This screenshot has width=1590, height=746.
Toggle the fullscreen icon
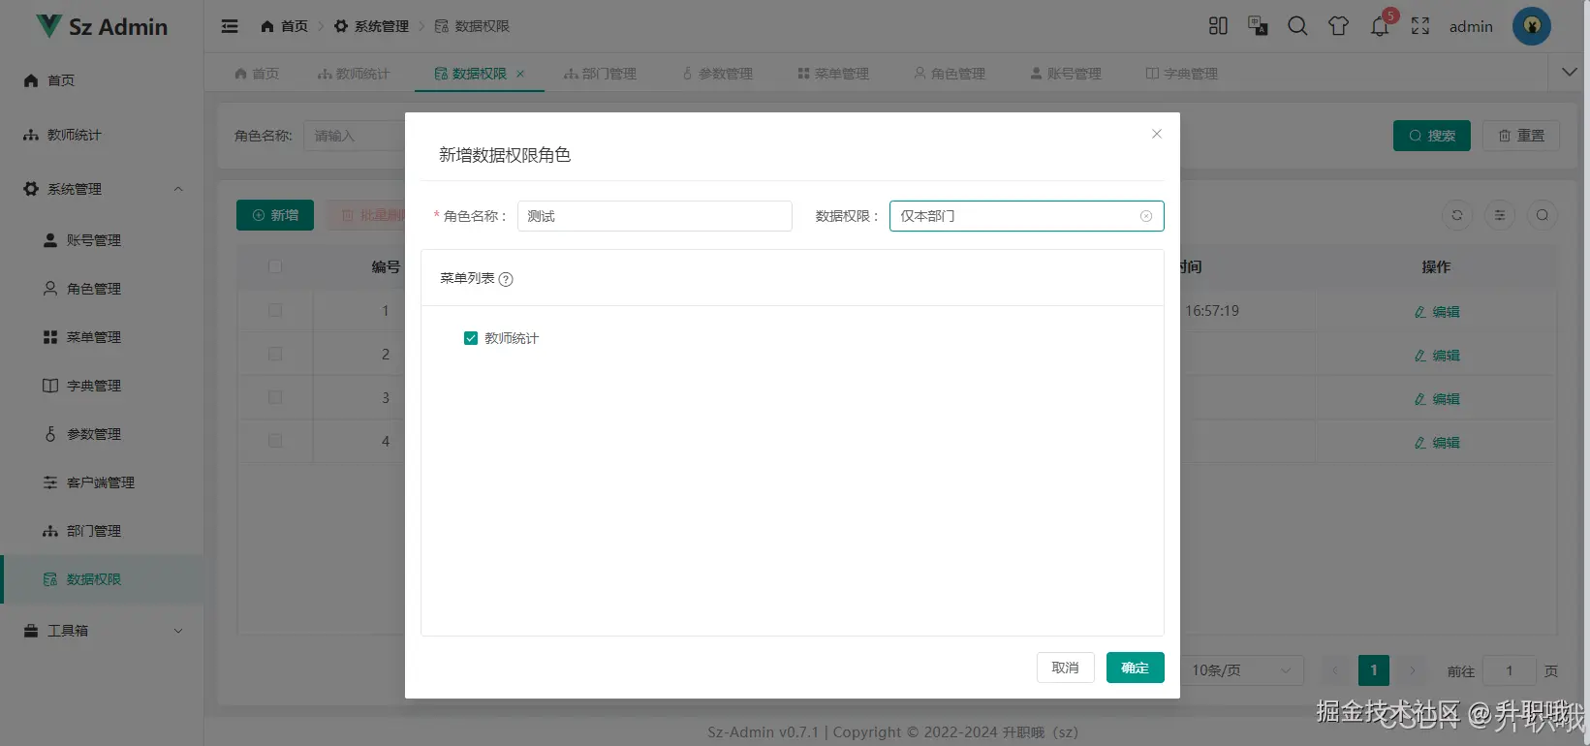click(x=1420, y=26)
